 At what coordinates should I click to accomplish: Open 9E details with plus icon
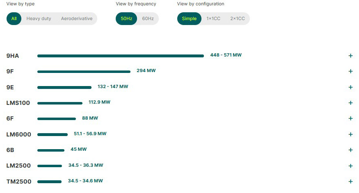350,87
